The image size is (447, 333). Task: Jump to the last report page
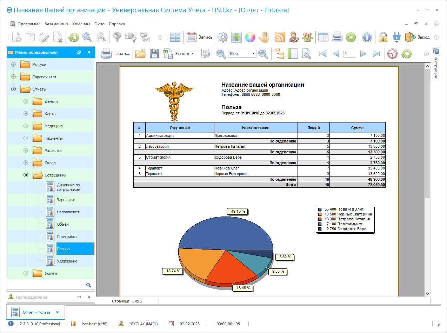point(376,54)
